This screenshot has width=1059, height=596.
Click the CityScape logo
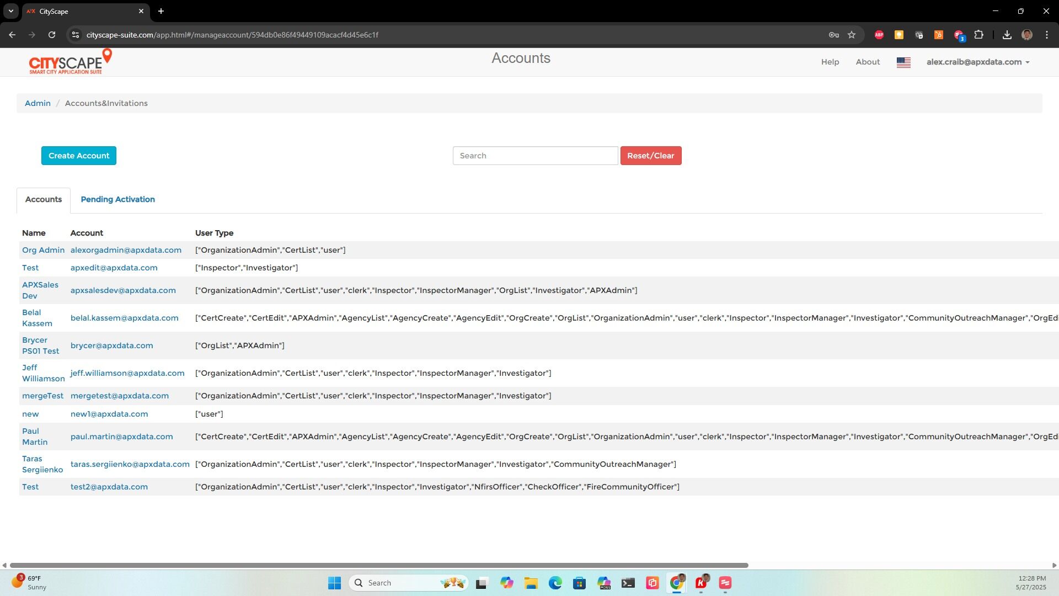[x=69, y=61]
